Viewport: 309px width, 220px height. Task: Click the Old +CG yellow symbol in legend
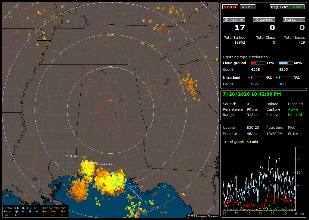[x=30, y=215]
